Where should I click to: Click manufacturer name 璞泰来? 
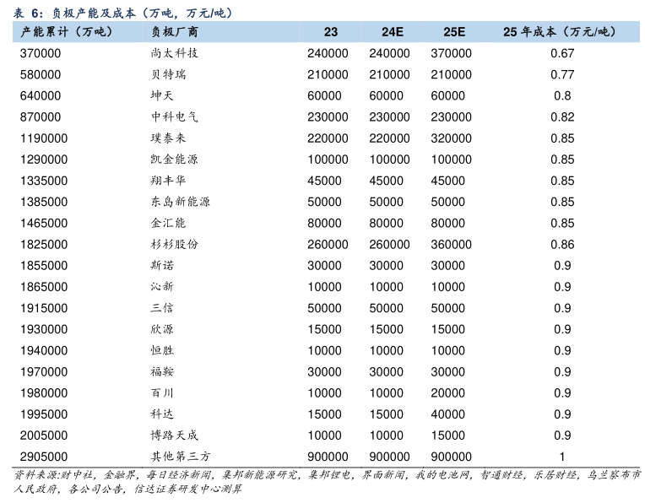pos(168,138)
